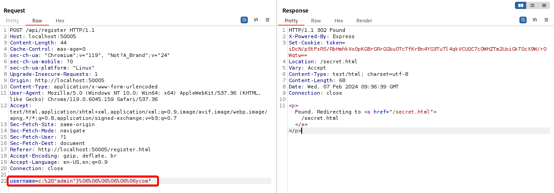Open the Response panel hamburger menu
The image size is (554, 193).
(546, 20)
